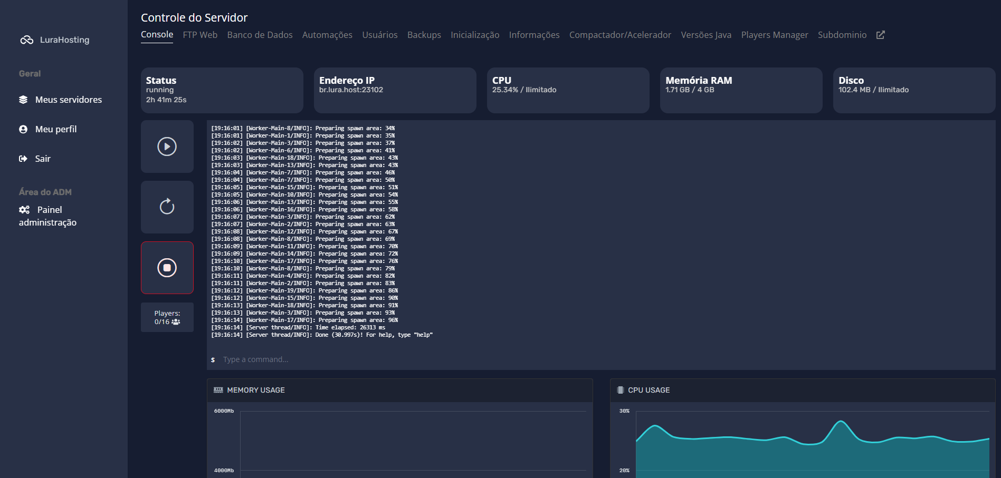Click the Meu perfil user icon
Viewport: 1001px width, 478px height.
point(23,129)
